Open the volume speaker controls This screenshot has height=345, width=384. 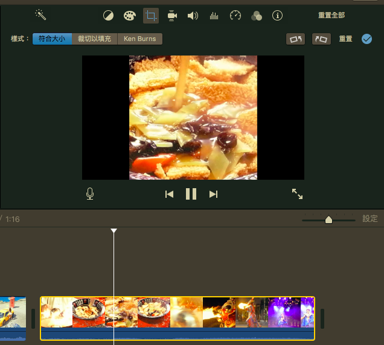[193, 16]
